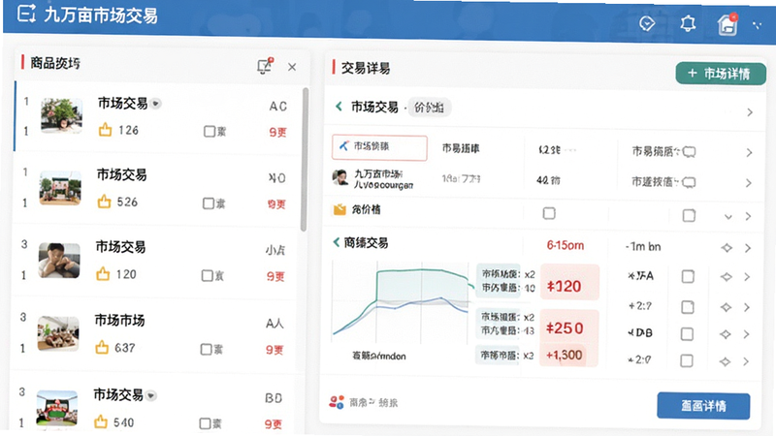Viewport: 776px width, 436px height.
Task: Click the diamond icon in the -1m bn row
Action: [x=726, y=248]
